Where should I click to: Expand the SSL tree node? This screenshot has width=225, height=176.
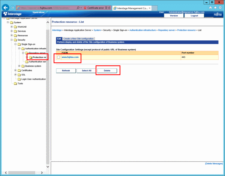(x=15, y=75)
